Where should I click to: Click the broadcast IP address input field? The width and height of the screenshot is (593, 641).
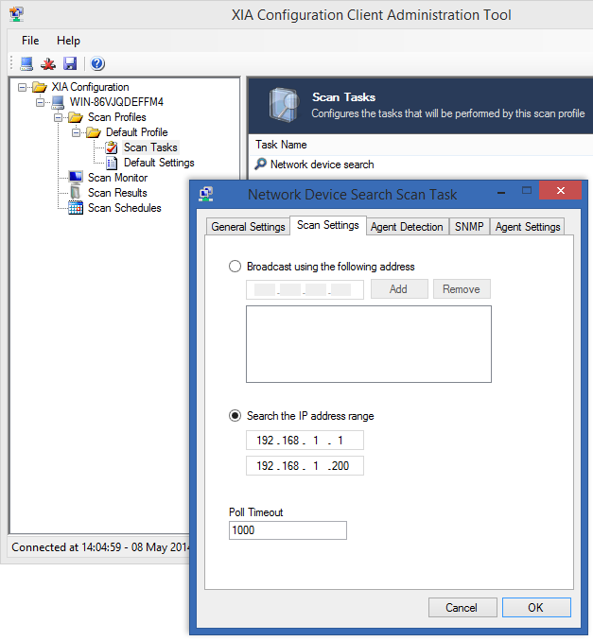pyautogui.click(x=305, y=289)
